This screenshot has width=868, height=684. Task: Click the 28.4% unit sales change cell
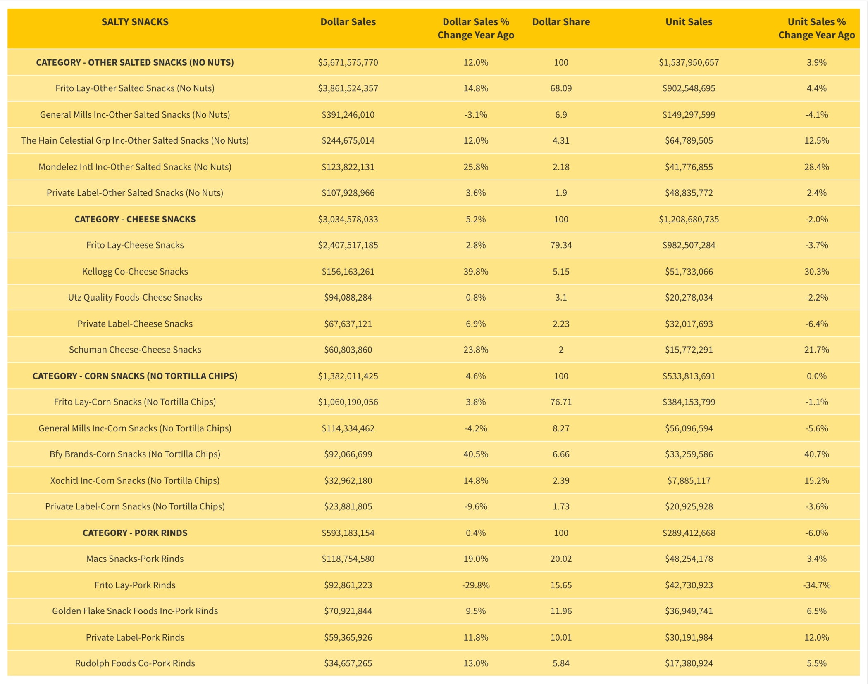816,167
